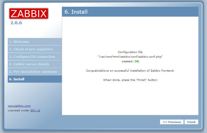The width and height of the screenshot is (207, 133).
Task: Click the 'When done, press the "Finish" button' text
Action: [130, 80]
